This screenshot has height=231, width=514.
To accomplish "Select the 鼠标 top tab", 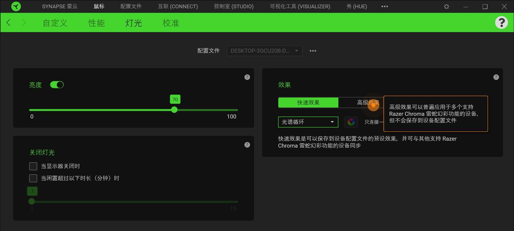I will point(99,6).
